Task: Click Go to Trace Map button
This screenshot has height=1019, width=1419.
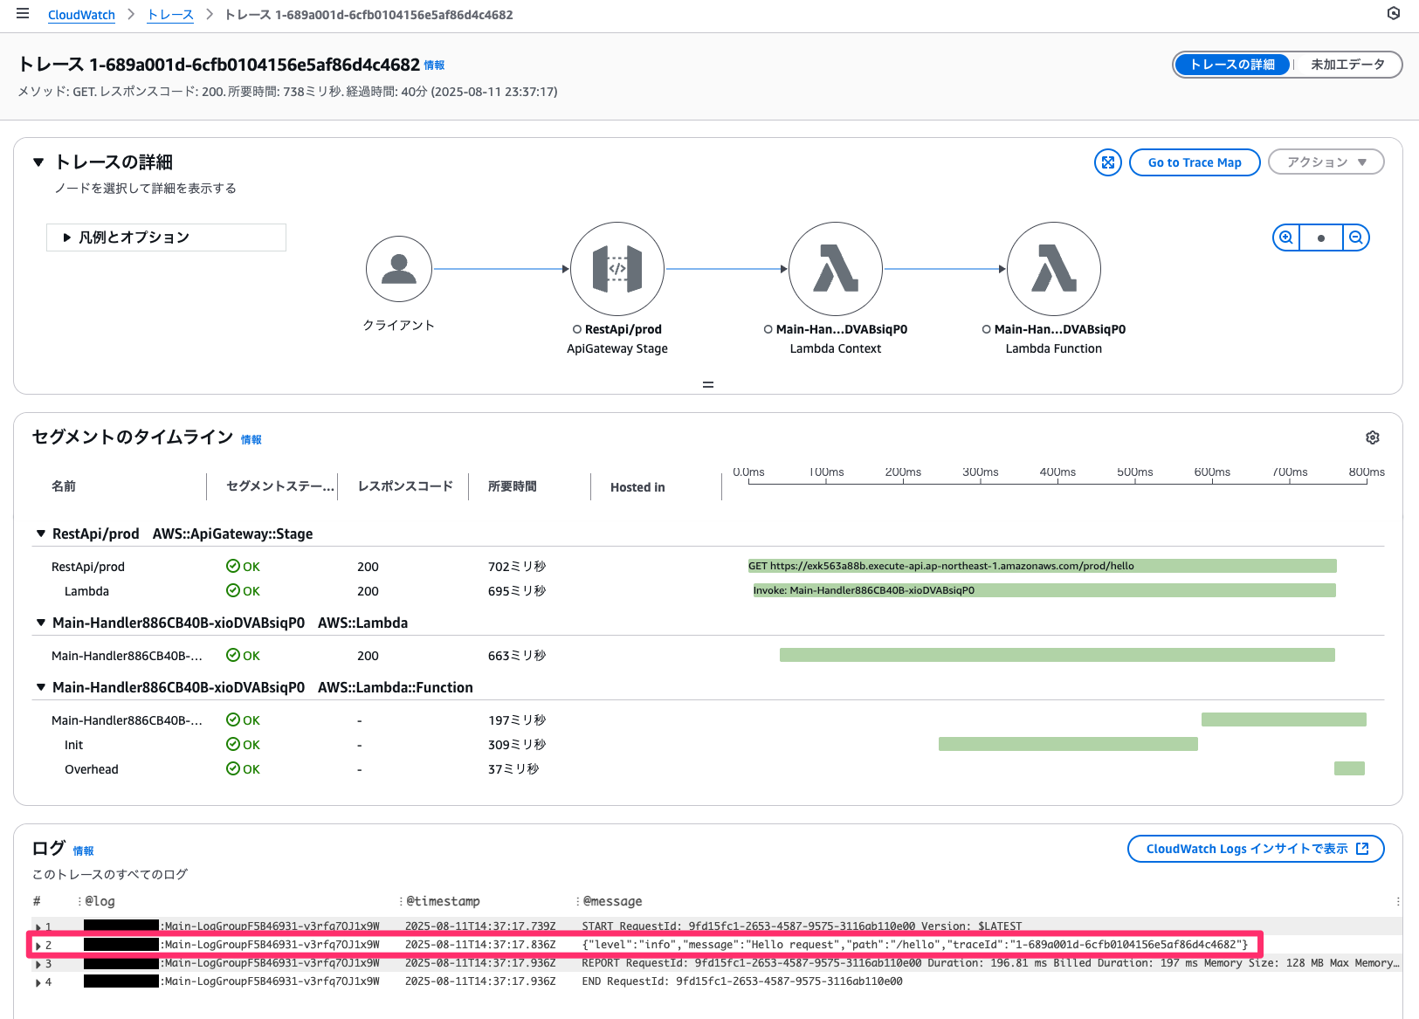Action: (1195, 162)
